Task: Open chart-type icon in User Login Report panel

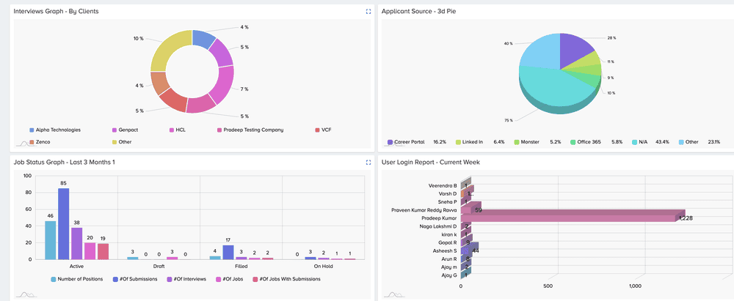Action: (x=394, y=294)
